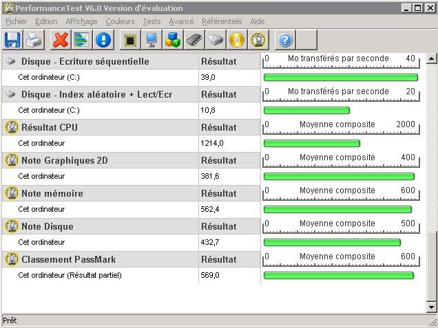Click the scrollbar up arrow
Screen dimensions: 438x328
click(x=432, y=58)
